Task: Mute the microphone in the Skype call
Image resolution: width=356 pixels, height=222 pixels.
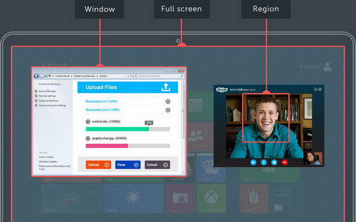Action: tap(263, 162)
